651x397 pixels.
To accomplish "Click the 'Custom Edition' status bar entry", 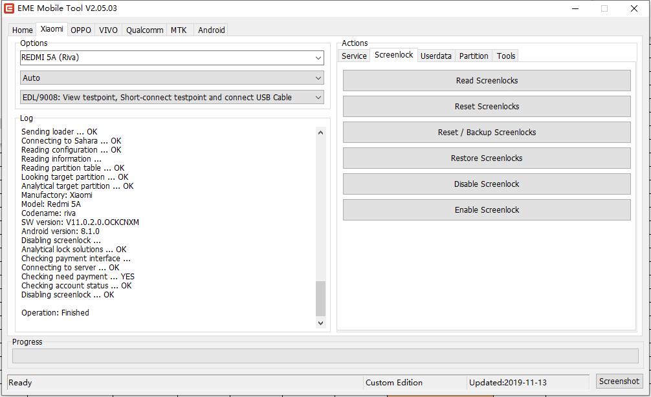I will tap(393, 383).
